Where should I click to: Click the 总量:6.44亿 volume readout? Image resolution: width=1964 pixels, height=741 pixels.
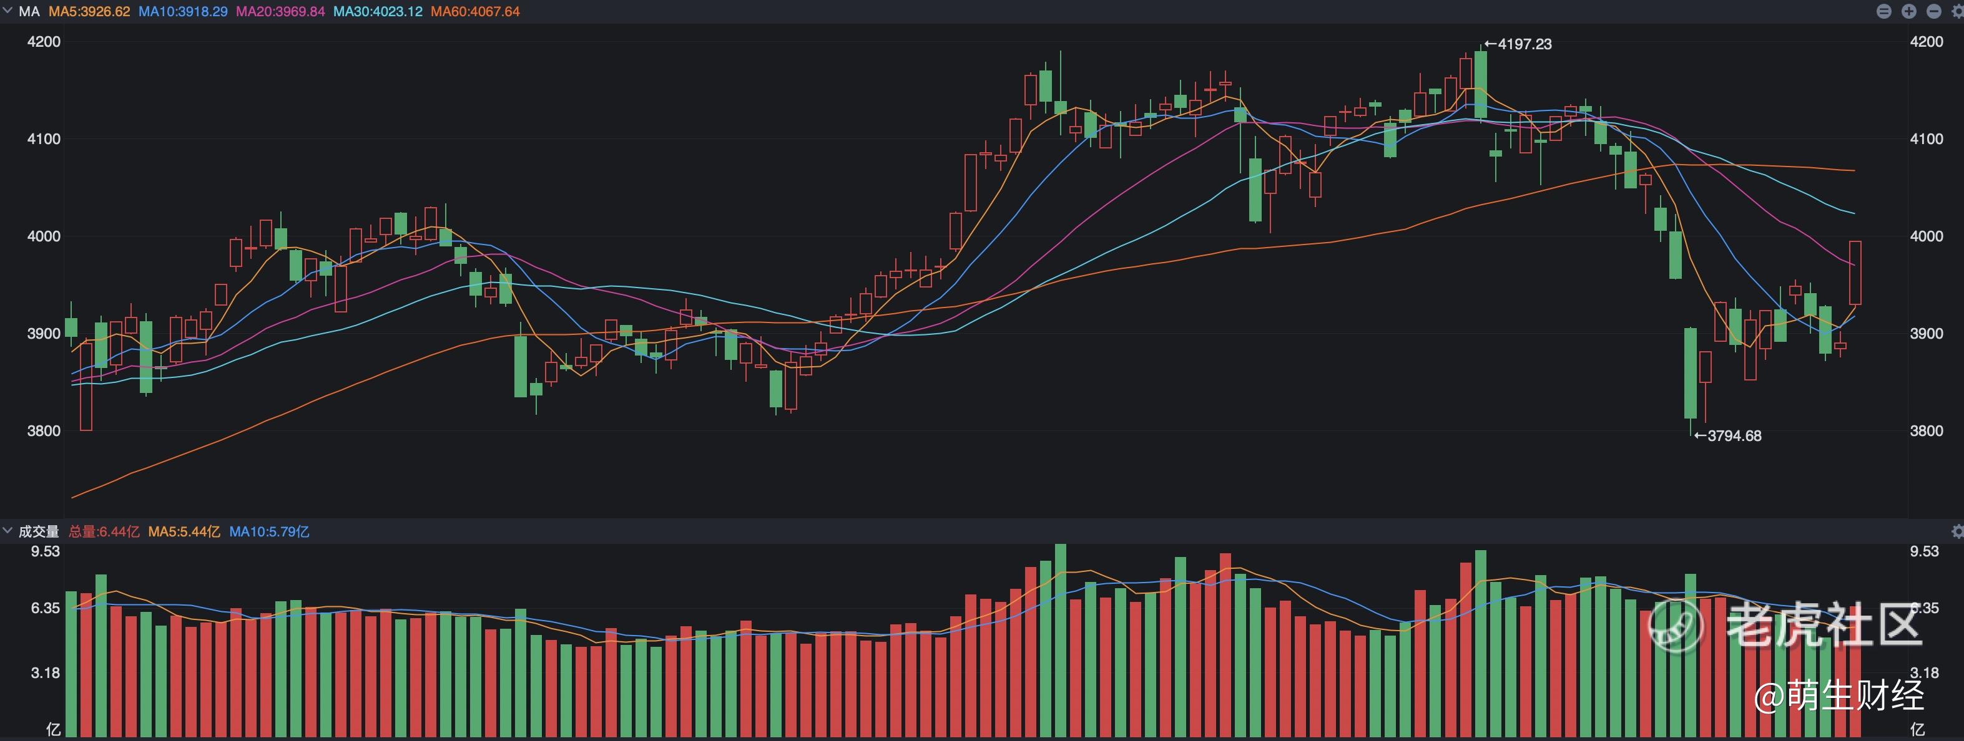[104, 531]
